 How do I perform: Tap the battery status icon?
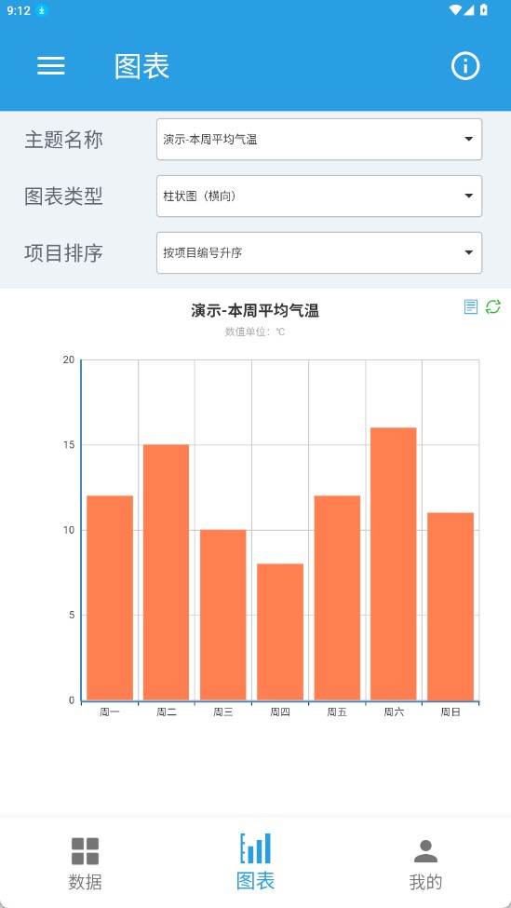pyautogui.click(x=484, y=10)
